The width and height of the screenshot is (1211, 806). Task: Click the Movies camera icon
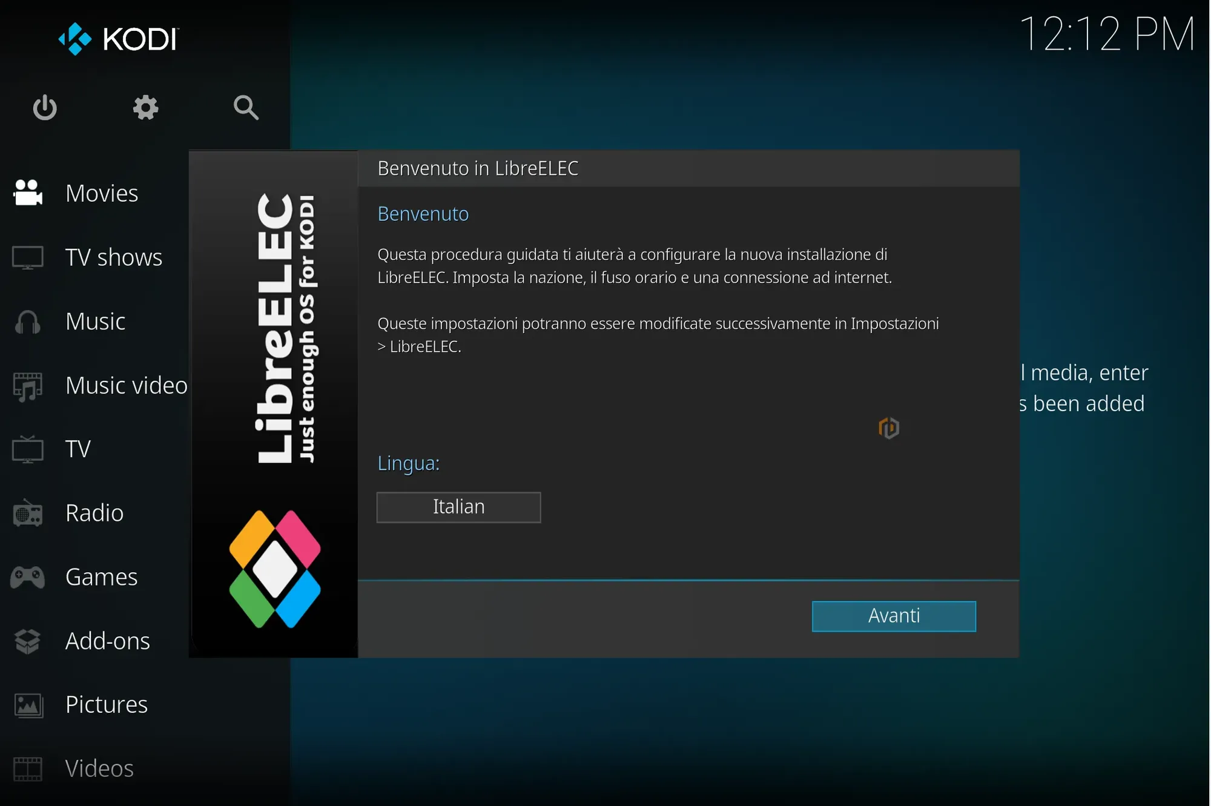[x=28, y=193]
